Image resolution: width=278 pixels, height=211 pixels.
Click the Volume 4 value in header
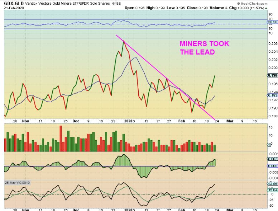tap(219, 8)
